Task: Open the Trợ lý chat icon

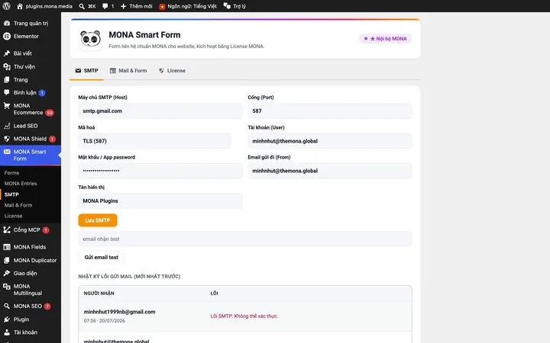Action: [227, 6]
